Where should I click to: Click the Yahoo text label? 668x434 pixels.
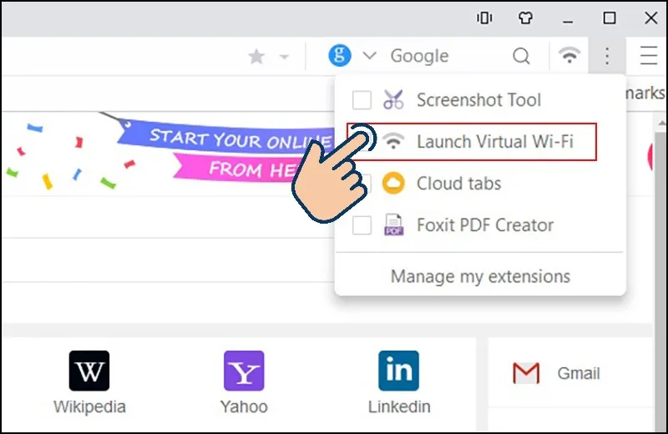[x=244, y=406]
